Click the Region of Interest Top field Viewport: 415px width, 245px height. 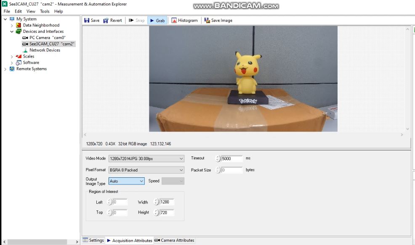[x=120, y=213]
